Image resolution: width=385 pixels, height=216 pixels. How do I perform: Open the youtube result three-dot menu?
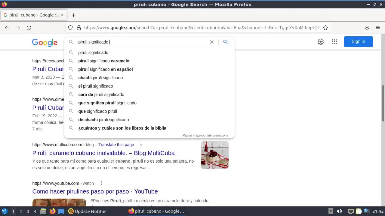pyautogui.click(x=101, y=183)
